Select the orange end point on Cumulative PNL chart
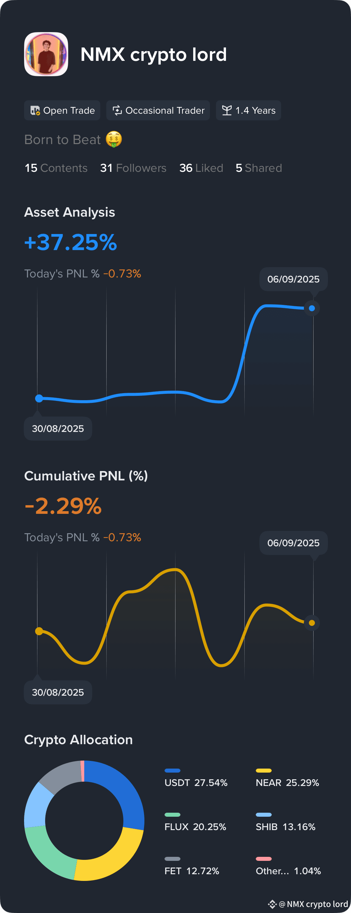 [312, 623]
